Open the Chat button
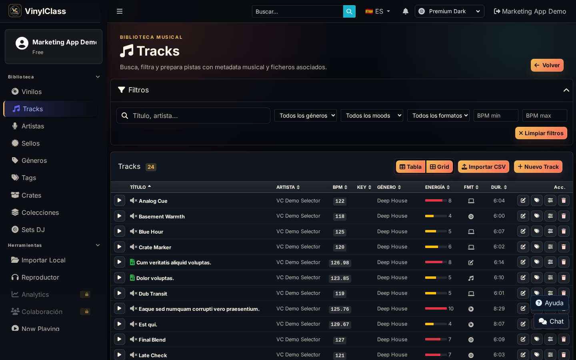 click(551, 321)
